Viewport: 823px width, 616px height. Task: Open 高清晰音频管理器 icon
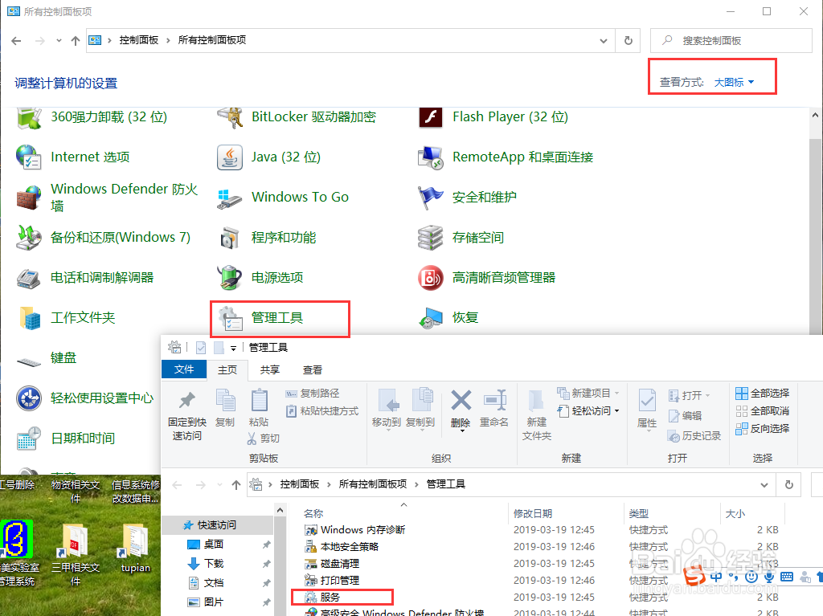tap(431, 278)
